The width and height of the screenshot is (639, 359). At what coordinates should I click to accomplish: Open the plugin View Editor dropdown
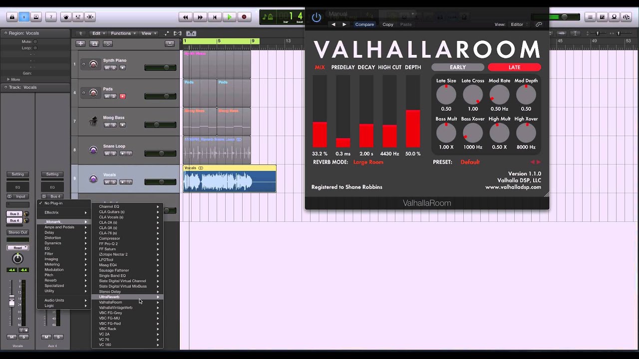519,24
